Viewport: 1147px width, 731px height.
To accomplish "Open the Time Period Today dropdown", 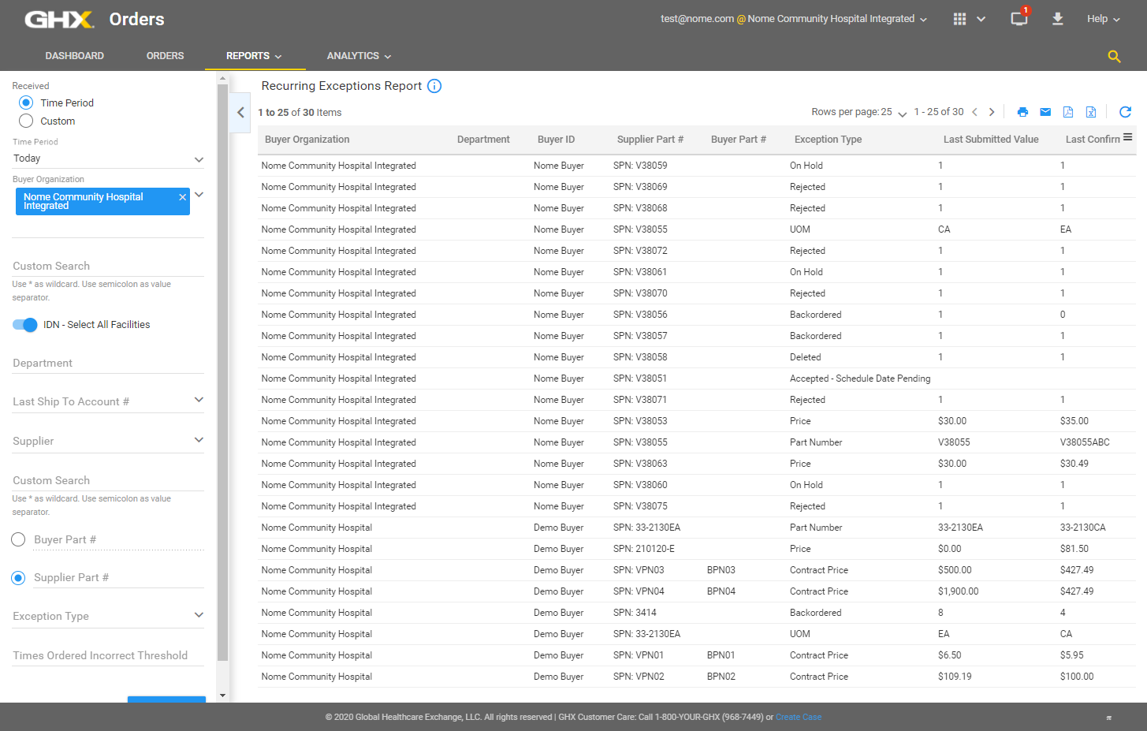I will [108, 159].
